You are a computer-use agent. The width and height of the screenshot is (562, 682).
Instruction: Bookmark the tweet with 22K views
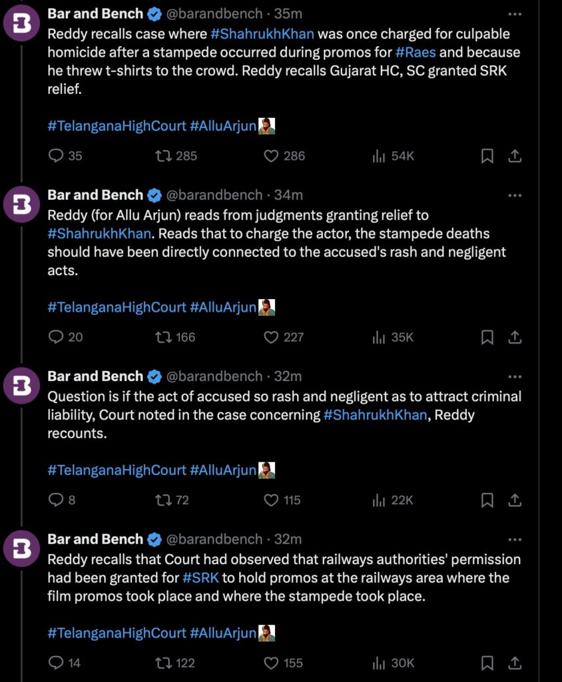tap(487, 500)
